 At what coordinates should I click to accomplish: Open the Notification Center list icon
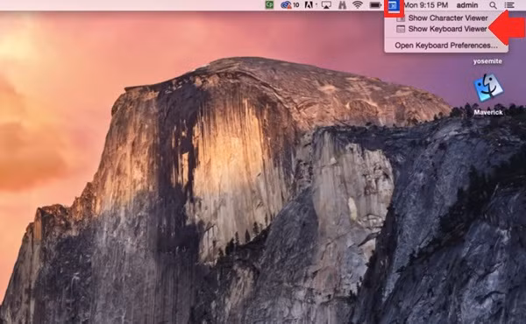click(x=509, y=5)
